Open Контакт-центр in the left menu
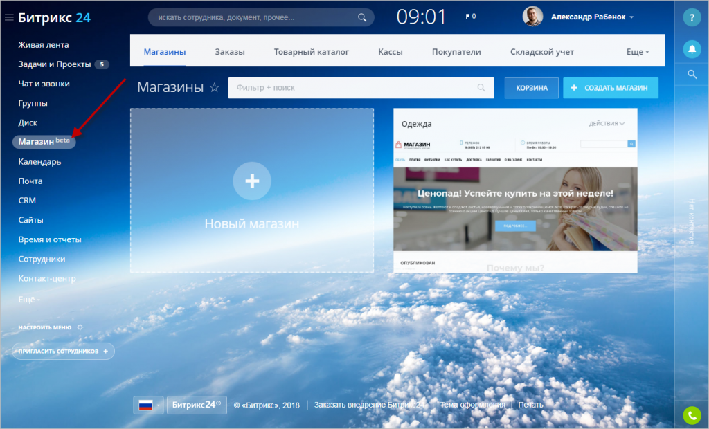Image resolution: width=709 pixels, height=429 pixels. (x=47, y=278)
